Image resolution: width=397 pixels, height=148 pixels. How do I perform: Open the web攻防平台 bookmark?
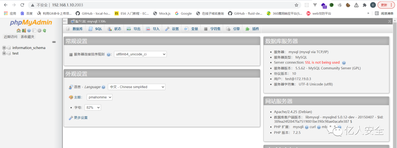tap(318, 13)
